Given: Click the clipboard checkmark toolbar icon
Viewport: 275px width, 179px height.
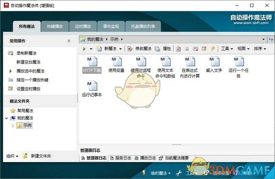Looking at the screenshot, I should tap(178, 49).
